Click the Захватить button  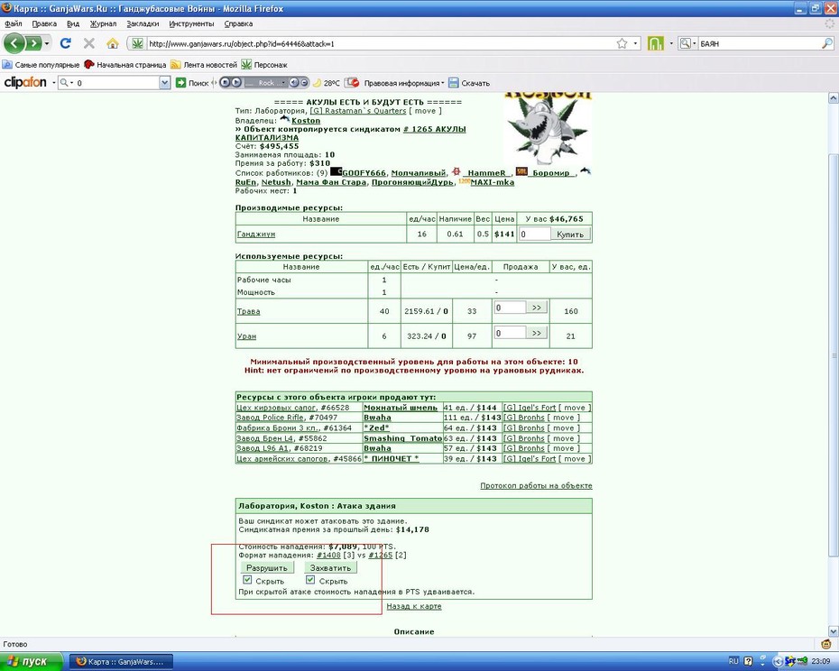coord(330,567)
